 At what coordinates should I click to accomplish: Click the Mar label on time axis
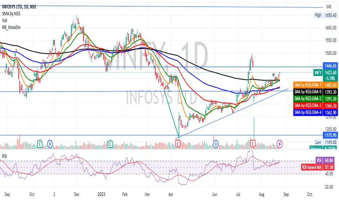click(x=147, y=195)
